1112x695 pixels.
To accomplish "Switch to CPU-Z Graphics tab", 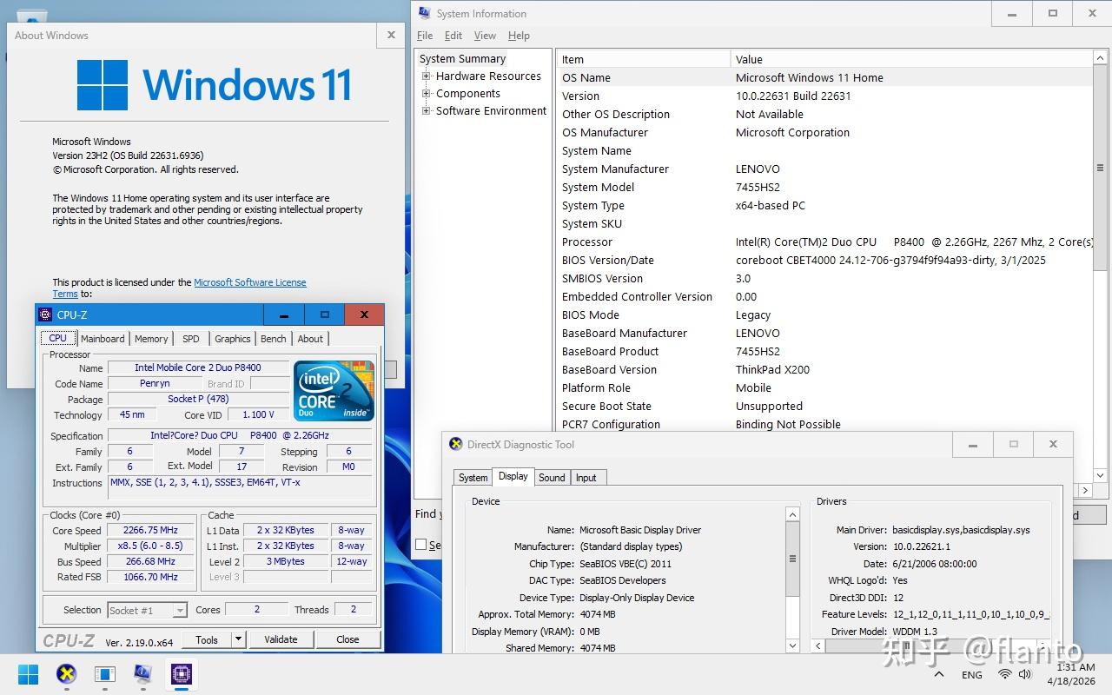I will click(x=233, y=339).
